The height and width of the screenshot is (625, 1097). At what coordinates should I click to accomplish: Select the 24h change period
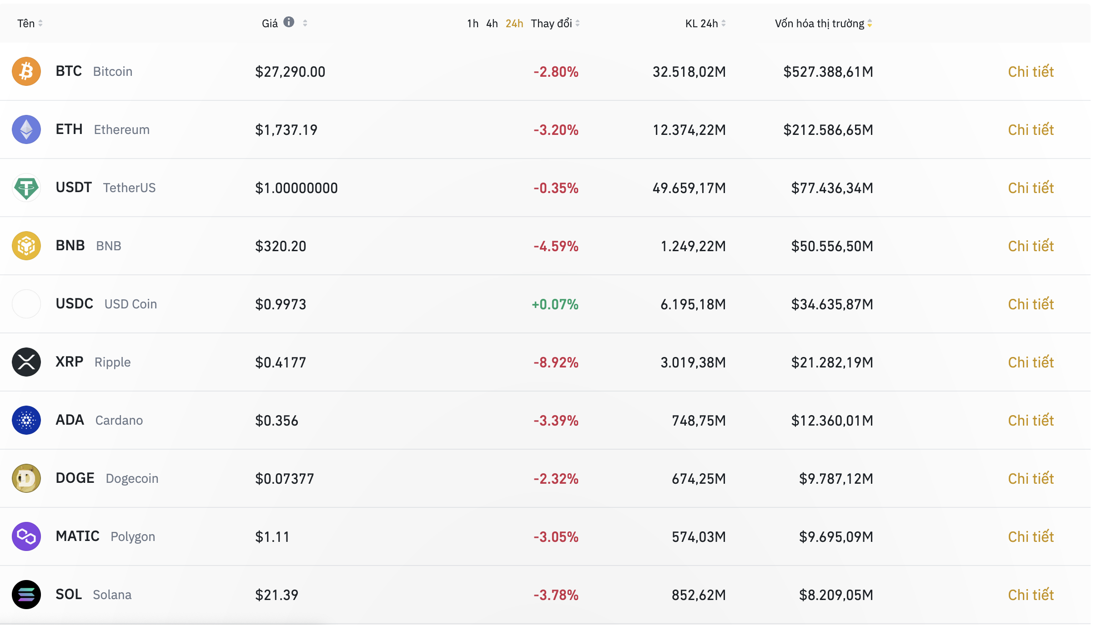(x=514, y=24)
